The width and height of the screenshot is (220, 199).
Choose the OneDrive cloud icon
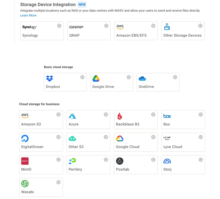click(142, 78)
